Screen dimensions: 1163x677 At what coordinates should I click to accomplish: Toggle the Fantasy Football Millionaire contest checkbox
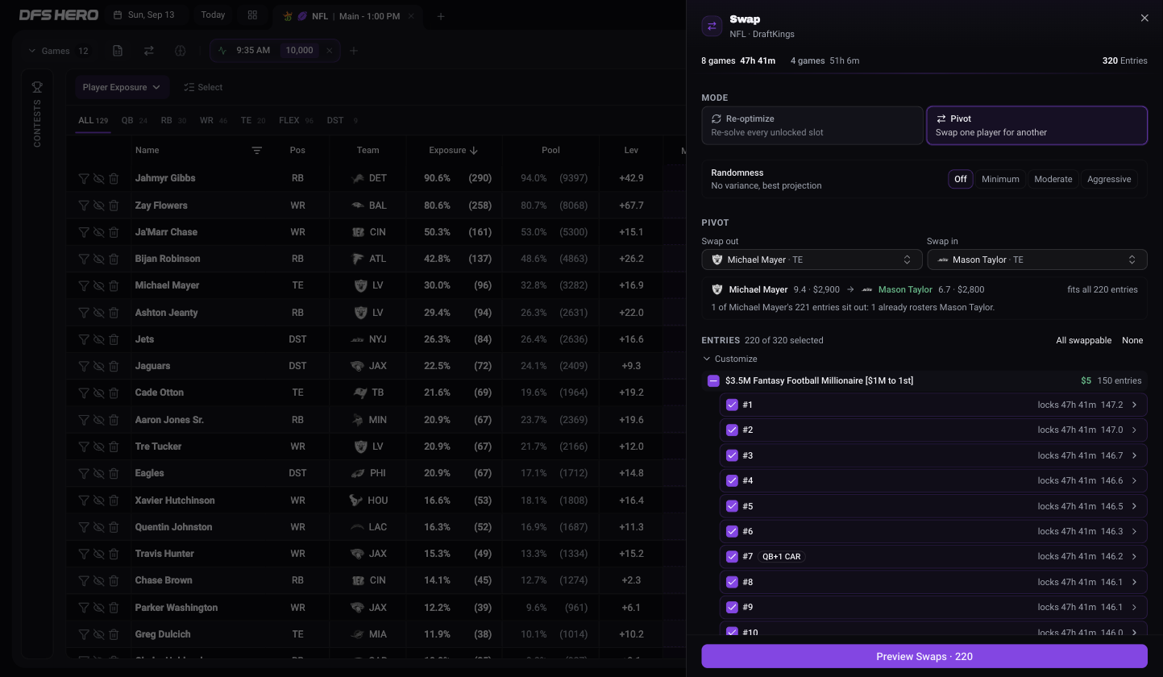coord(713,380)
